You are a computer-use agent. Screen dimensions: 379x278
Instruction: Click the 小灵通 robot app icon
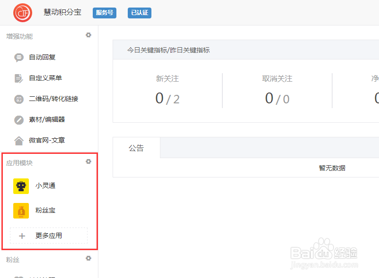tap(21, 186)
